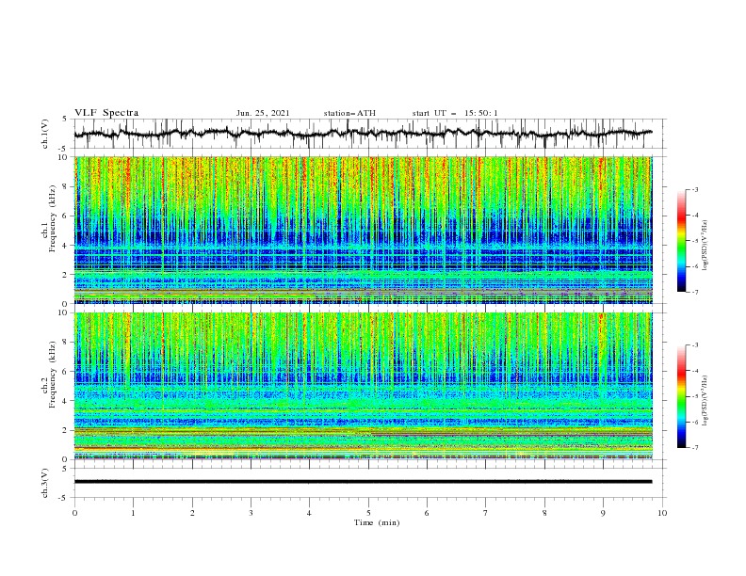Click time axis tick label '8'
Screen dimensions: 746x576
[544, 513]
